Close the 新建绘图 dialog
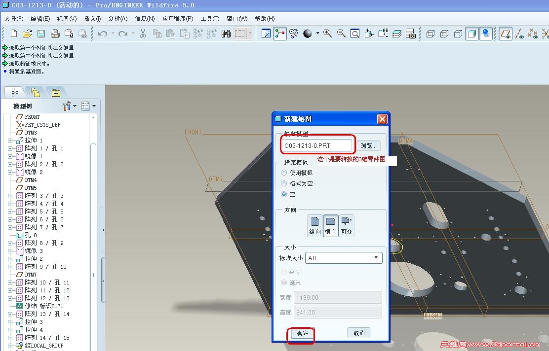 pyautogui.click(x=382, y=119)
